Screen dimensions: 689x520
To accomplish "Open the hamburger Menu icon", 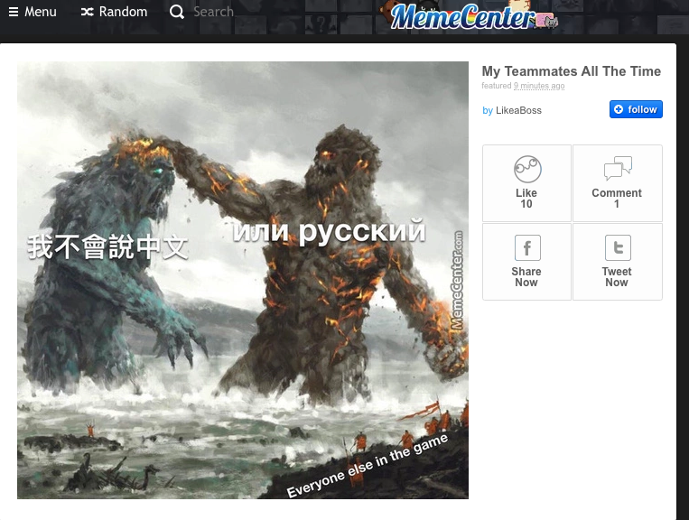I will 14,12.
